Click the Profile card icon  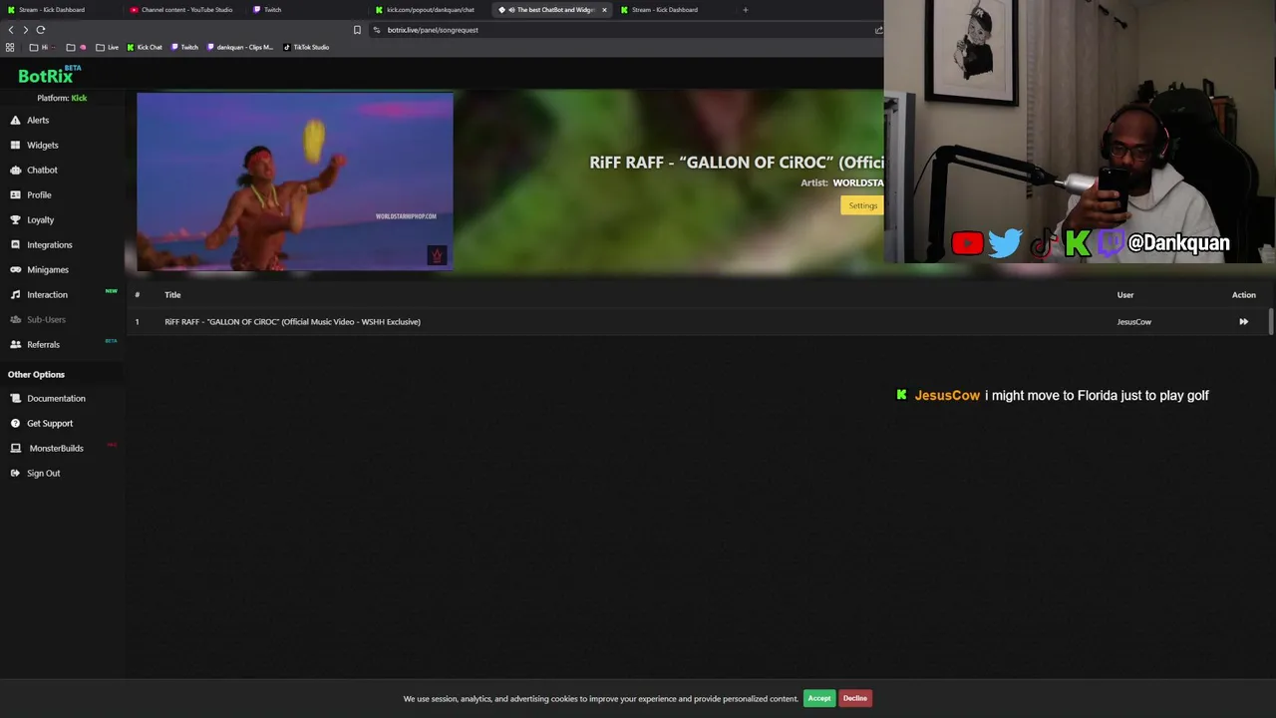[x=15, y=194]
